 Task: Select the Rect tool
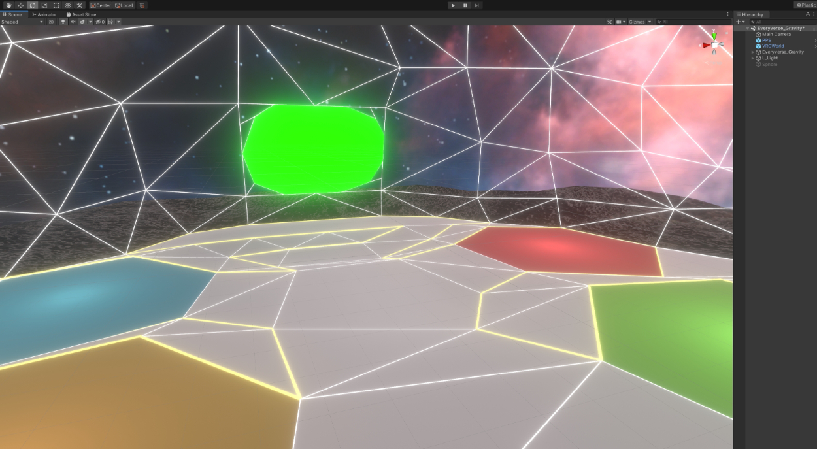click(x=56, y=5)
